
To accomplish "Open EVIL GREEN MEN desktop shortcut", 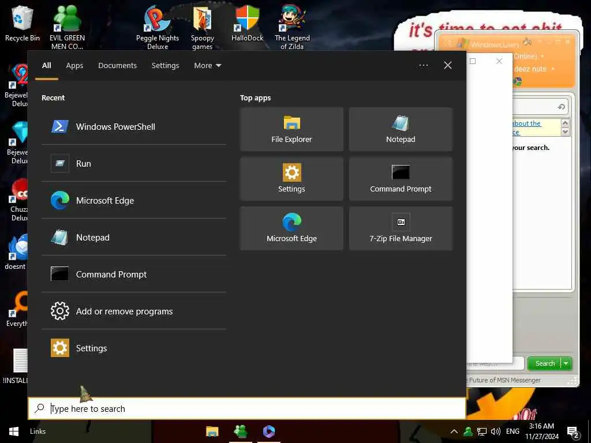I will pos(67,27).
